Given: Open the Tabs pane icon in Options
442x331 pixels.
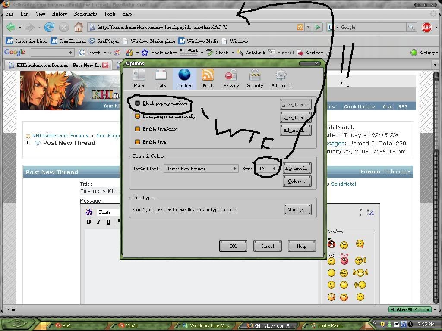Looking at the screenshot, I should click(161, 78).
